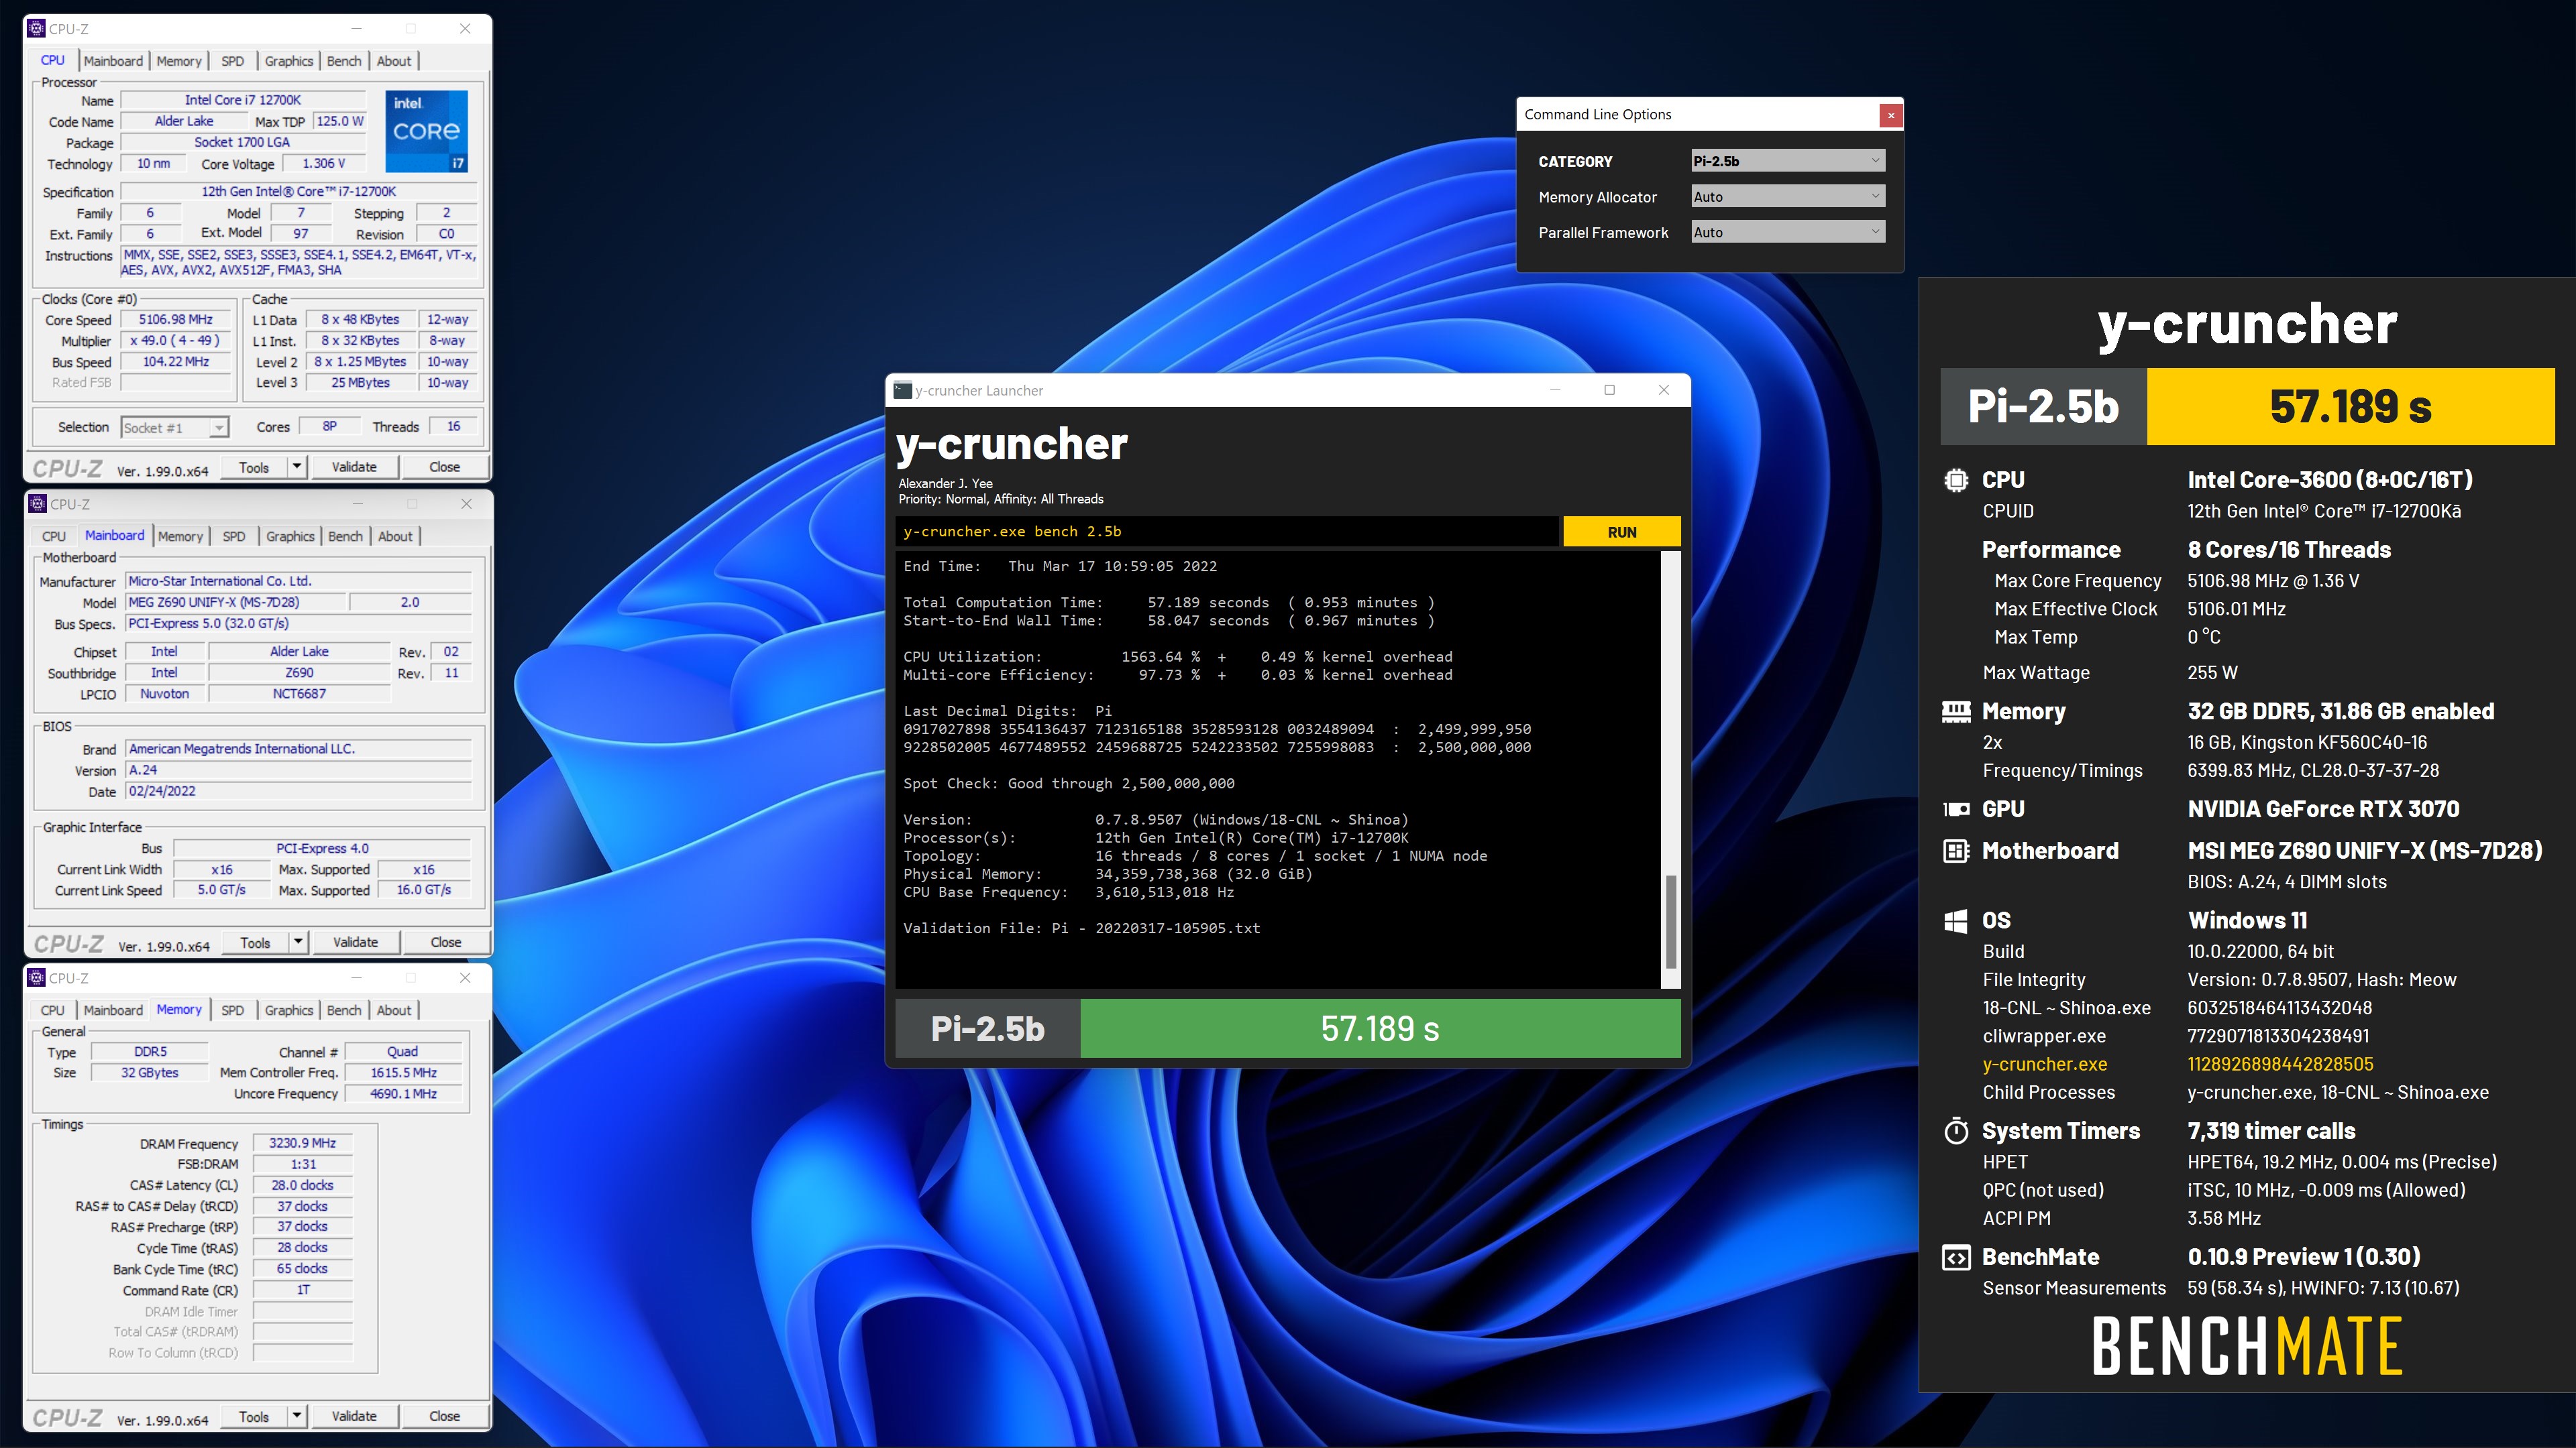Open the Parallel Framework dropdown

[1787, 232]
